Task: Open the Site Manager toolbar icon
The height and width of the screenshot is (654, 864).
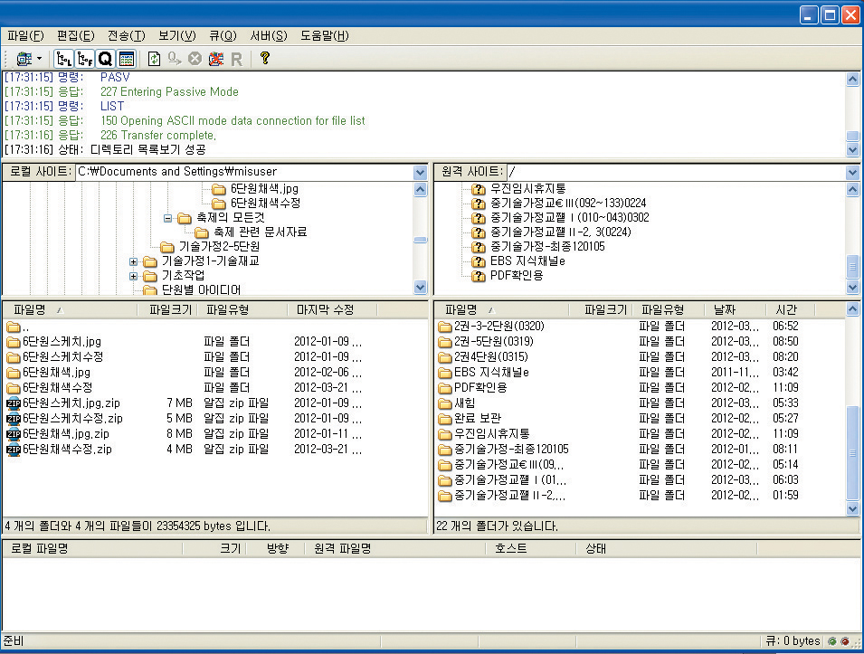Action: pyautogui.click(x=23, y=59)
